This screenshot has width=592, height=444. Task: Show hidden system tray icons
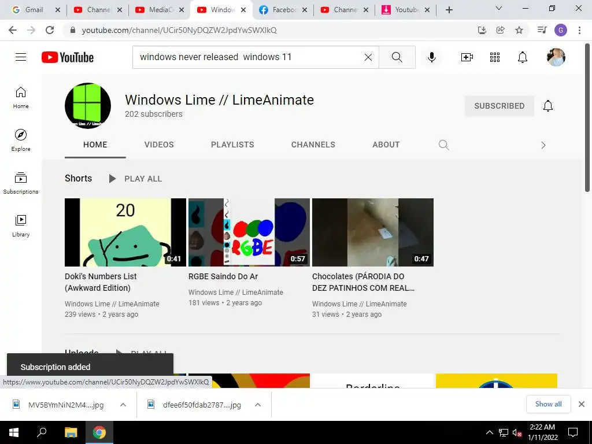[489, 432]
